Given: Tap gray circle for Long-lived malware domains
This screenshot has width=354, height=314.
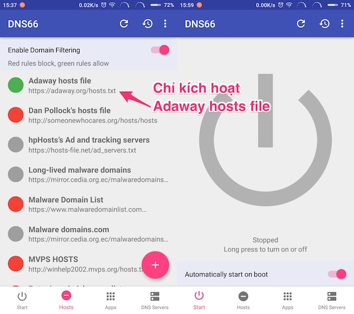Looking at the screenshot, I should pos(16,174).
